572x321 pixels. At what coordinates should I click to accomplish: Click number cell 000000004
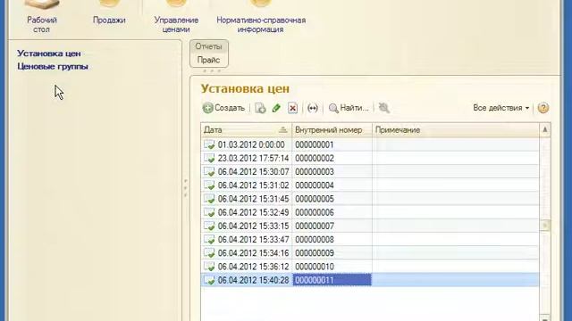click(332, 185)
